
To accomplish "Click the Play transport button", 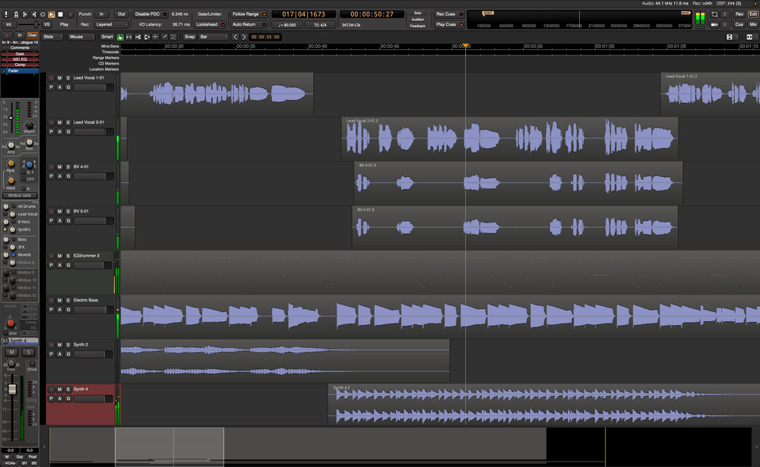I will click(x=51, y=14).
